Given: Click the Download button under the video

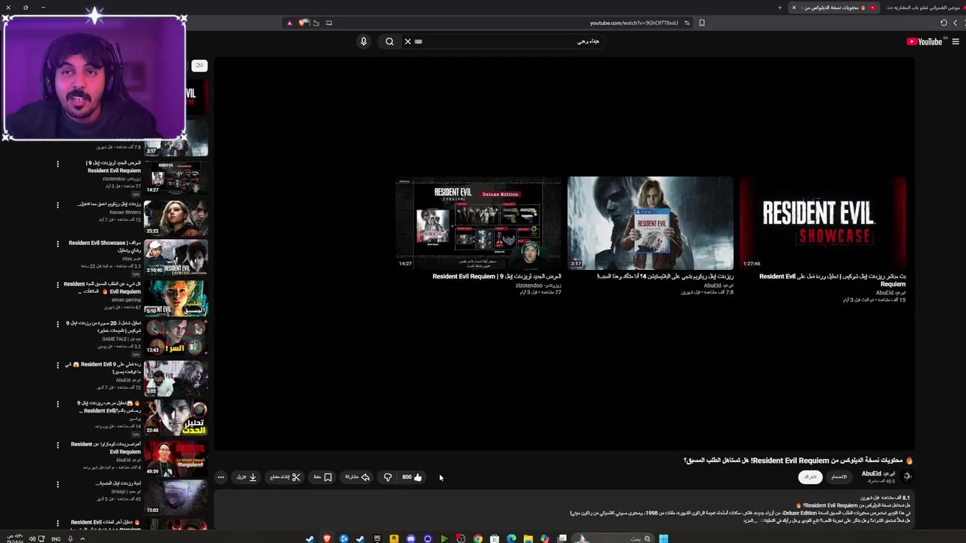Looking at the screenshot, I should [x=247, y=477].
